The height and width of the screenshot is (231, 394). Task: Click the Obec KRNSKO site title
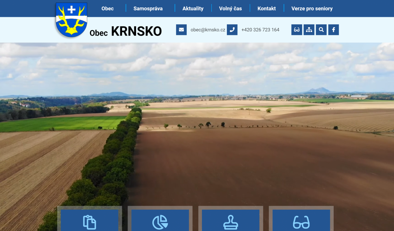pyautogui.click(x=126, y=32)
